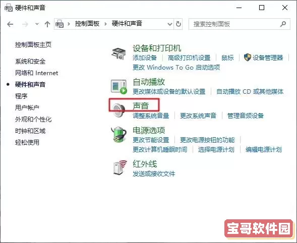Click 选择电源计划 link
297x243 pixels.
pyautogui.click(x=216, y=149)
